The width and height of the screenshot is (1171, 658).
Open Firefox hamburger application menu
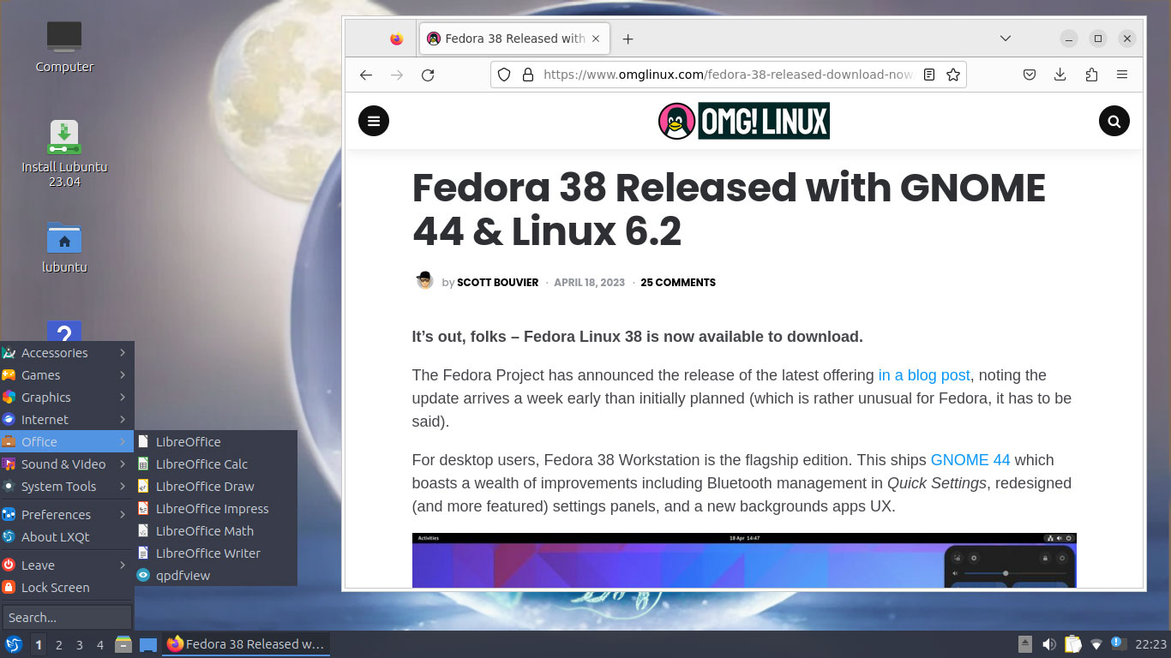(x=1122, y=75)
